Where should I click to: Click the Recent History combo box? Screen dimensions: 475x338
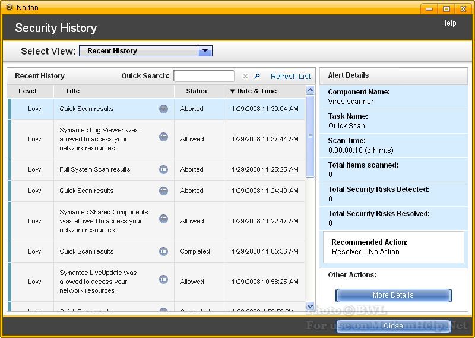click(x=145, y=50)
